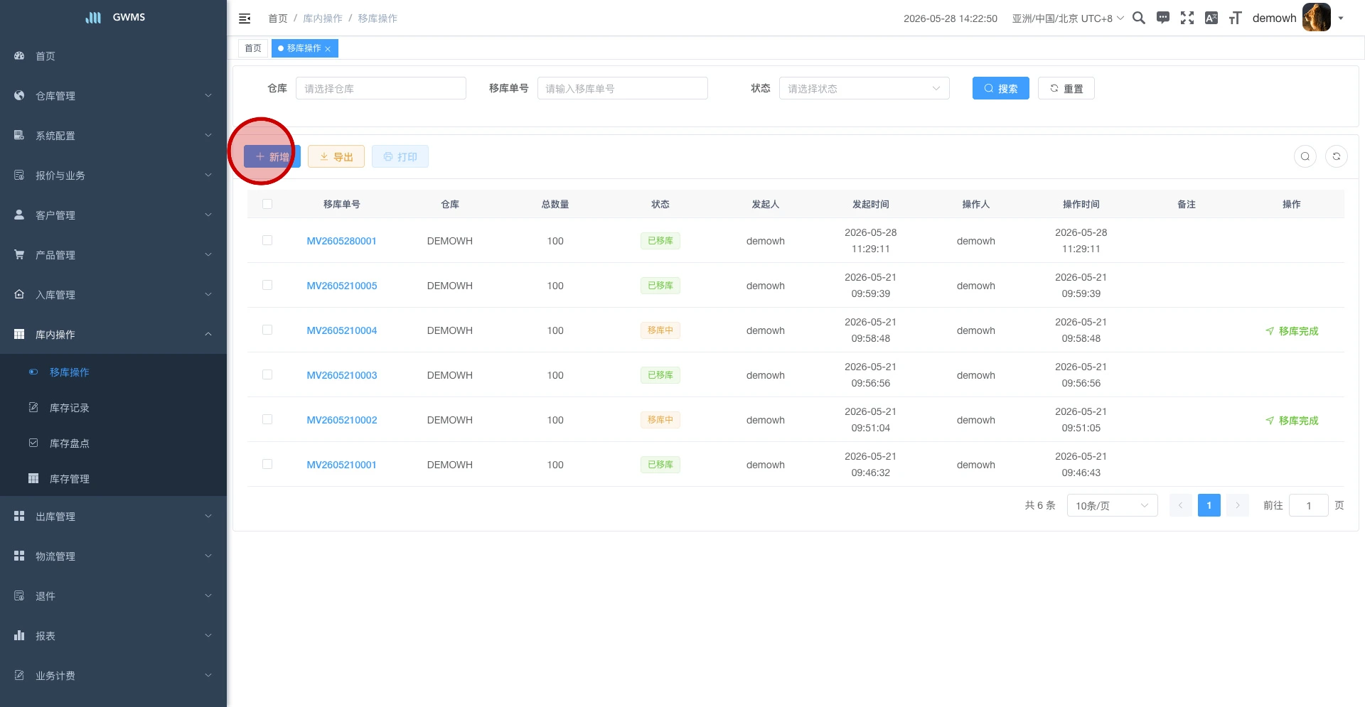Click the 仓库管理 globe icon

19,95
